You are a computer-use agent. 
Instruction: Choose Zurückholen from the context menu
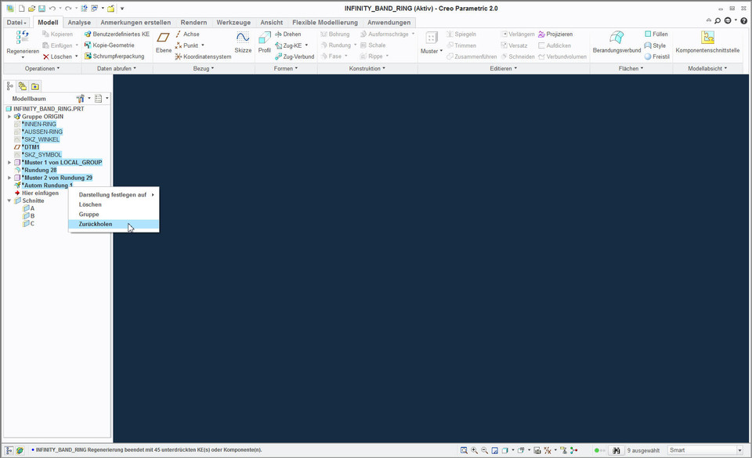95,223
